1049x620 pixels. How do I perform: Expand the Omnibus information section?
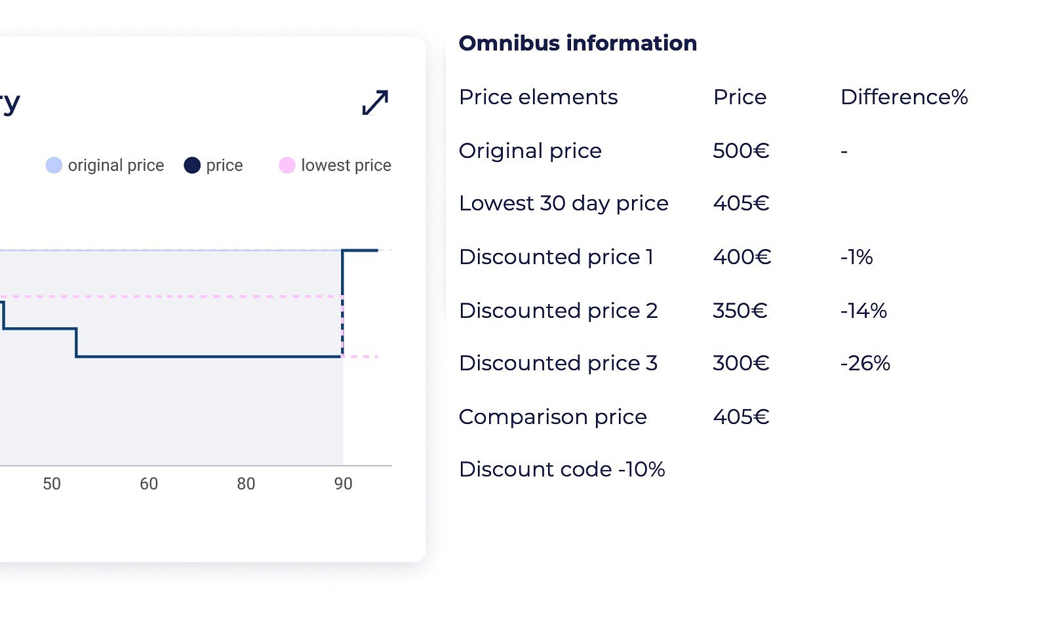point(578,43)
